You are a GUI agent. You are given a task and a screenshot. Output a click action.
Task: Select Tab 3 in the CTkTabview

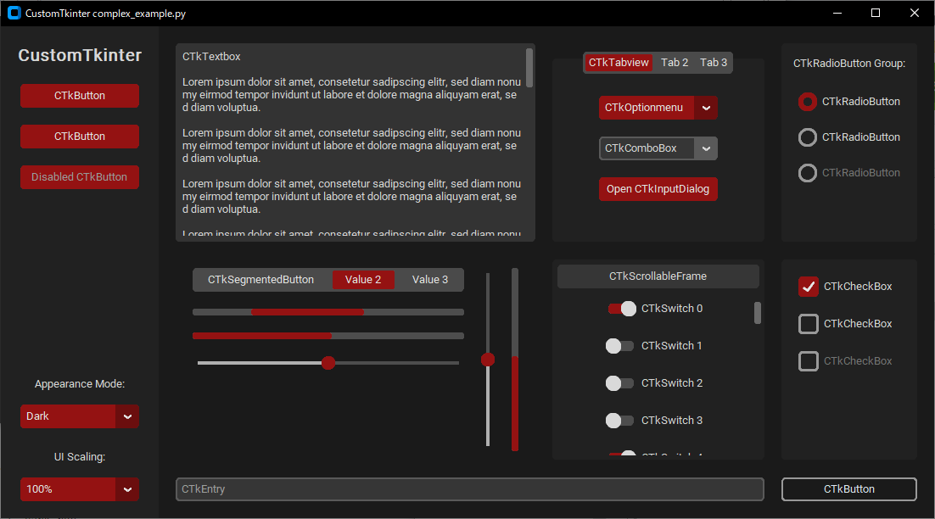[714, 62]
